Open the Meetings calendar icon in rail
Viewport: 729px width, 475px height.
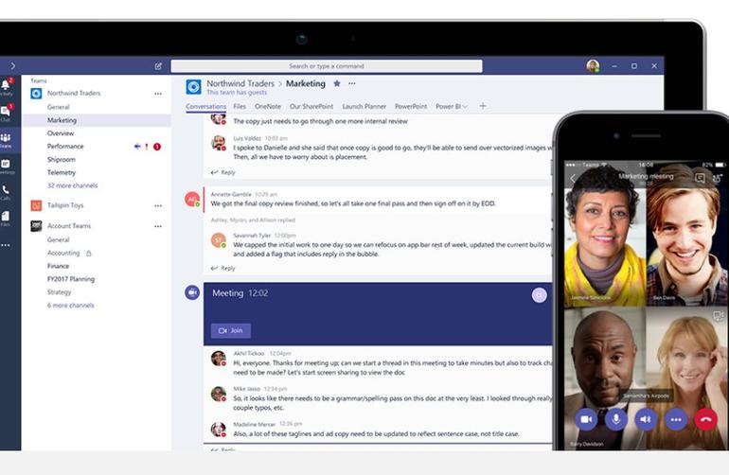coord(6,165)
